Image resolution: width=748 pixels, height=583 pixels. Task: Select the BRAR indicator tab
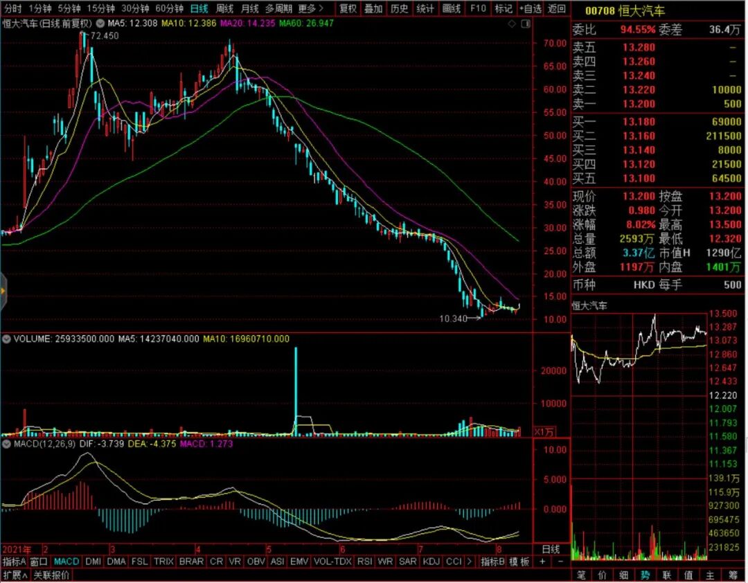[x=191, y=562]
